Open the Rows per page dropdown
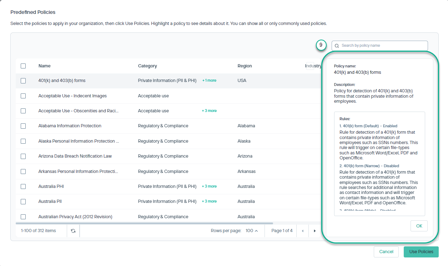Viewport: 448px width, 266px height. [252, 231]
